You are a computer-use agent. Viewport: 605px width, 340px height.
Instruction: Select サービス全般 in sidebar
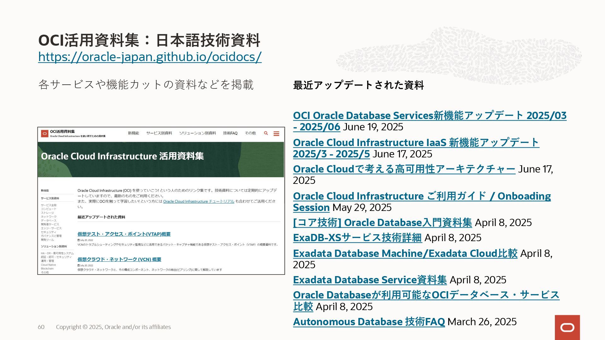49,205
